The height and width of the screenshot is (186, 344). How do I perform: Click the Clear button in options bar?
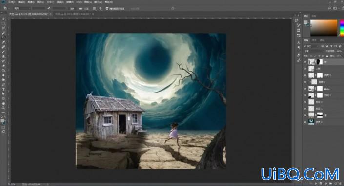pyautogui.click(x=72, y=9)
